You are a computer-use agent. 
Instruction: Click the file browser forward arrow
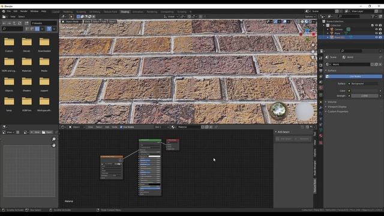click(10, 23)
